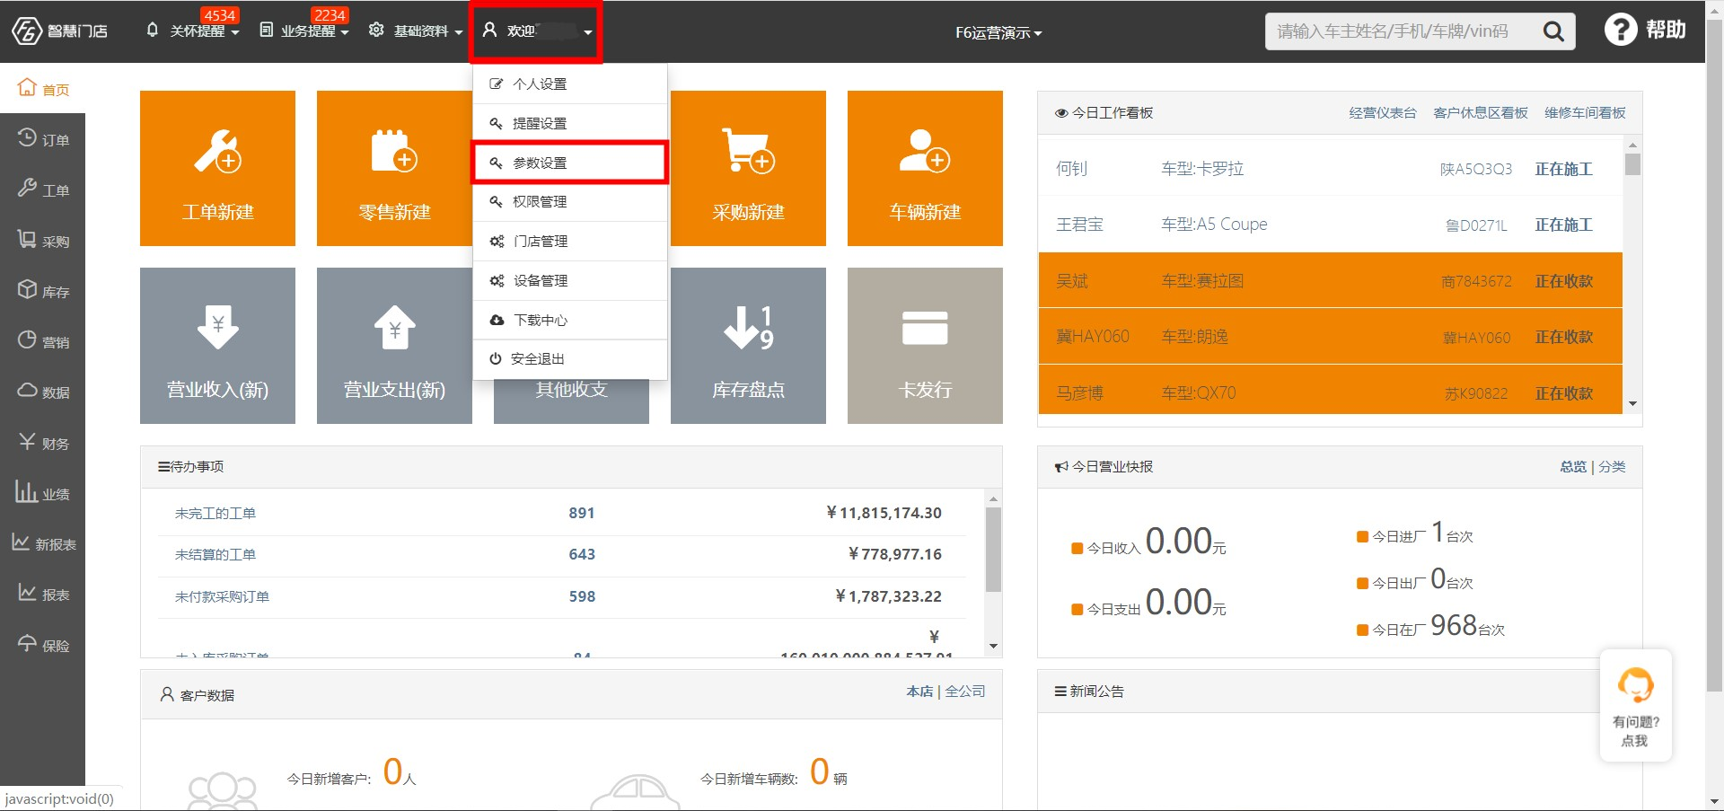This screenshot has width=1724, height=811.
Task: Select 参数设置 from the menu
Action: click(570, 163)
